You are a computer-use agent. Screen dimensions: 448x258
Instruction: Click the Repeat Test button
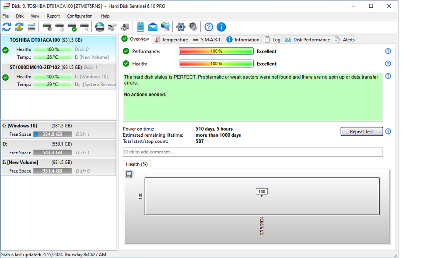362,131
